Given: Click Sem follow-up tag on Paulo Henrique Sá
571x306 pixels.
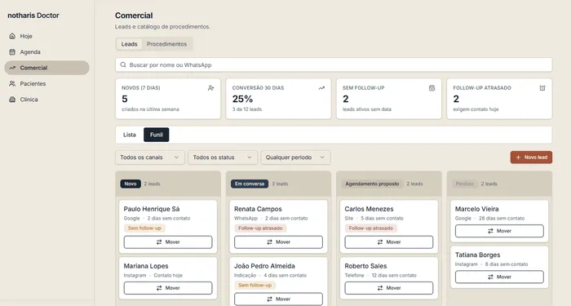Looking at the screenshot, I should point(144,228).
